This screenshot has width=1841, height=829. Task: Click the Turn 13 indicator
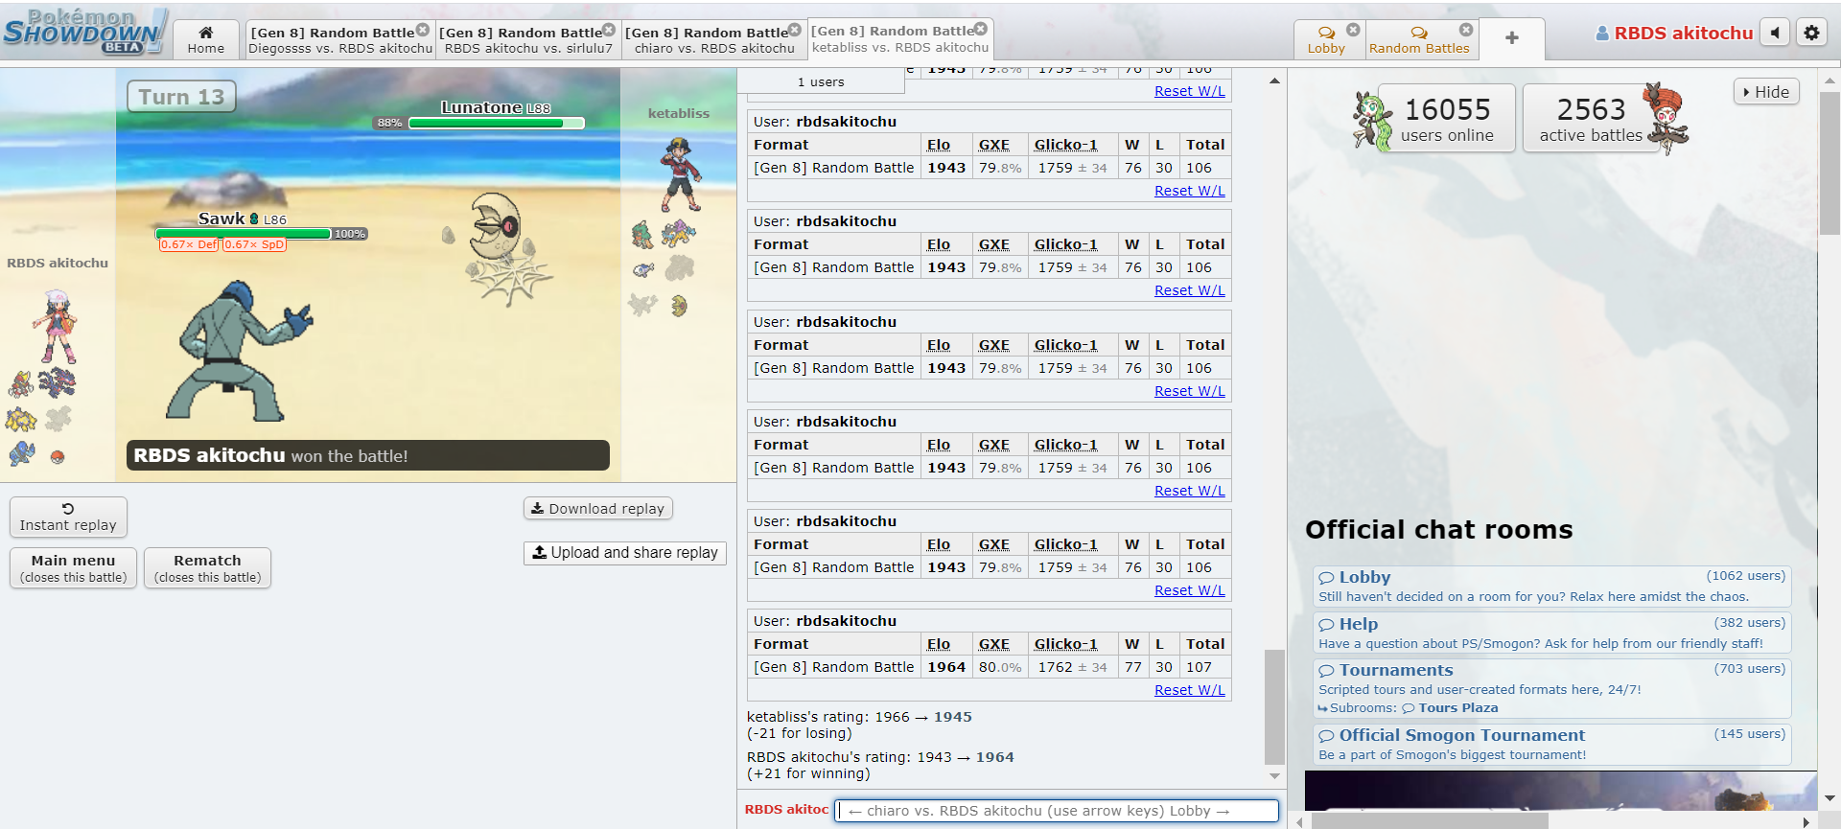point(181,97)
